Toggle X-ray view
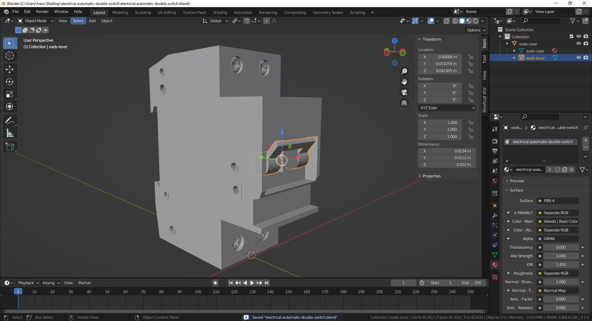The image size is (592, 321). (446, 21)
